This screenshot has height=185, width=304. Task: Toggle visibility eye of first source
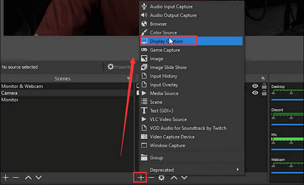[x=255, y=86]
